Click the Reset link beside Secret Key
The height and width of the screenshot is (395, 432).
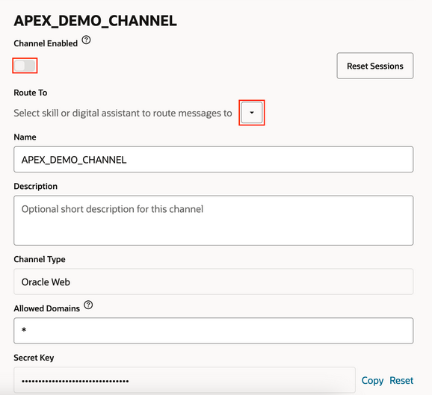tap(401, 380)
